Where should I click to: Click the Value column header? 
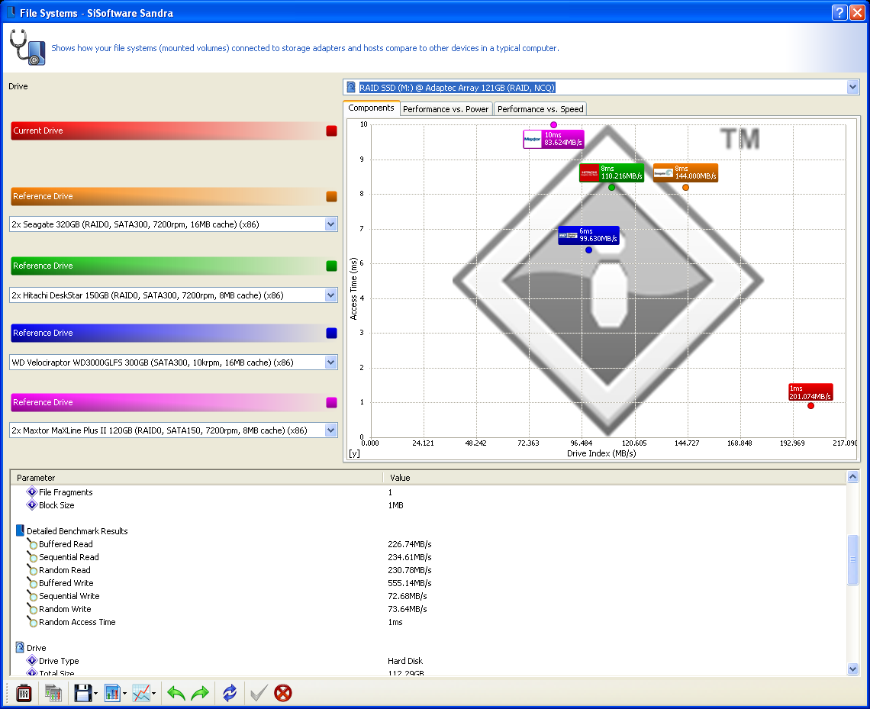[x=615, y=478]
